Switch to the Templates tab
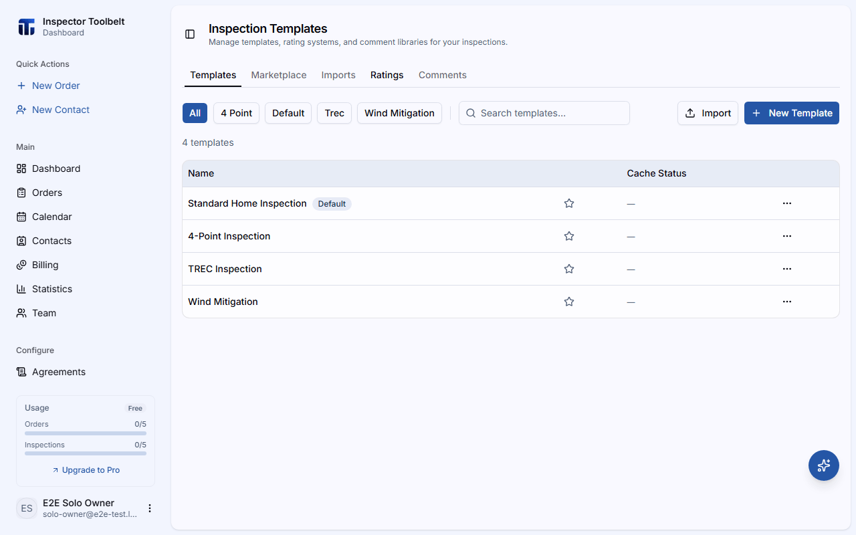856x535 pixels. (x=213, y=75)
